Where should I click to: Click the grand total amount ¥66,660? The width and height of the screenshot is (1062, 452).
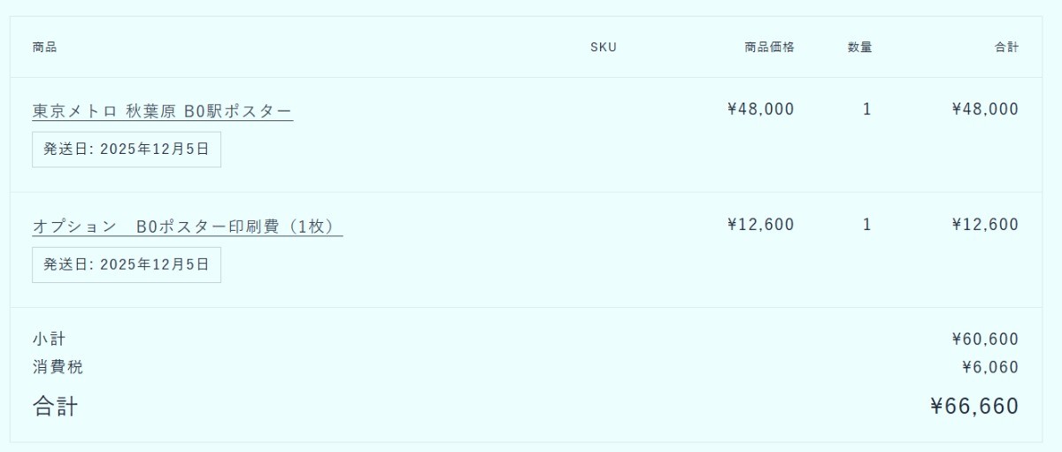[x=974, y=406]
